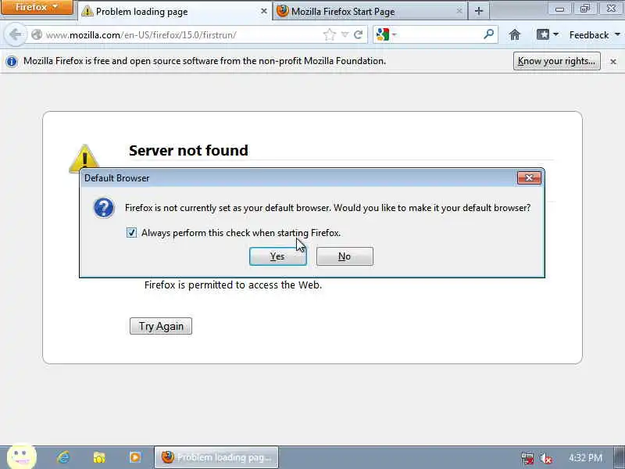
Task: Click the 4:32 PM clock
Action: (x=585, y=457)
